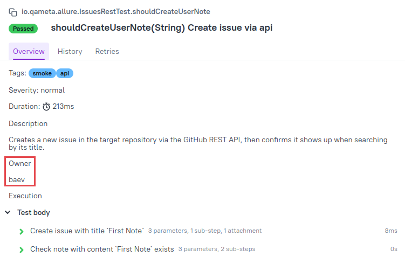Click the owner name baev
Image resolution: width=405 pixels, height=271 pixels.
tap(17, 179)
